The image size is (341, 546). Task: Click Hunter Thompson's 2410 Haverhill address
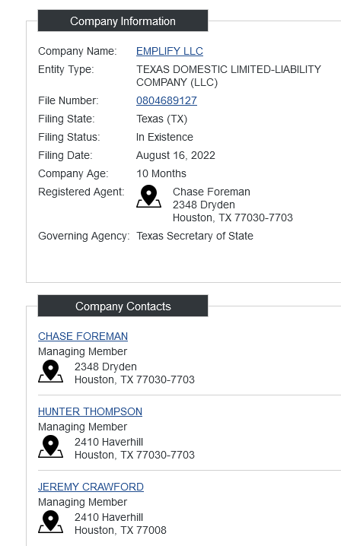[x=109, y=442]
